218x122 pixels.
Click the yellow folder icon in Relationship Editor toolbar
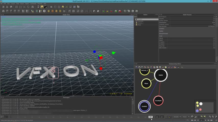point(166,67)
